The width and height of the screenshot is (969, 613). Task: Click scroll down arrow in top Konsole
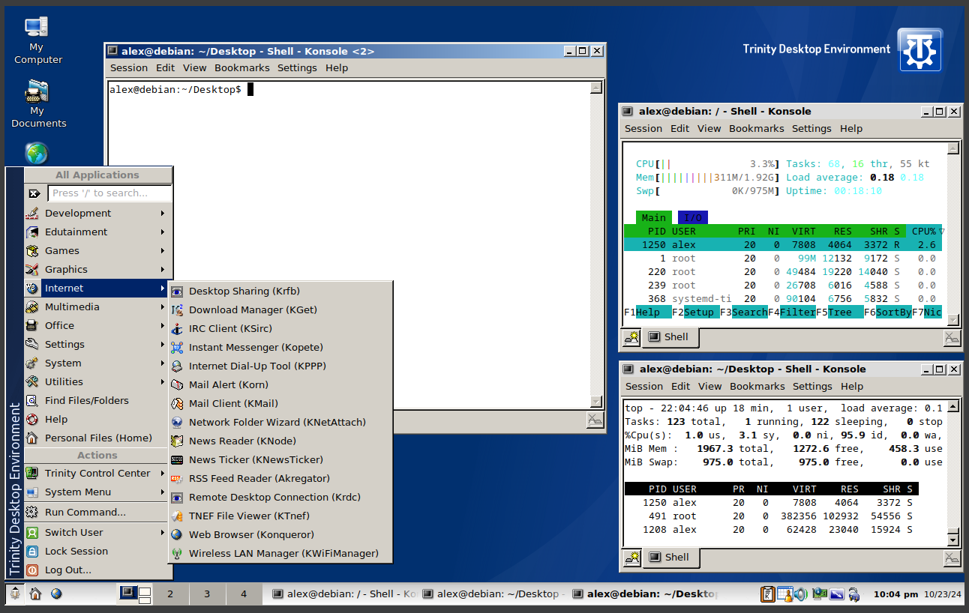click(953, 539)
